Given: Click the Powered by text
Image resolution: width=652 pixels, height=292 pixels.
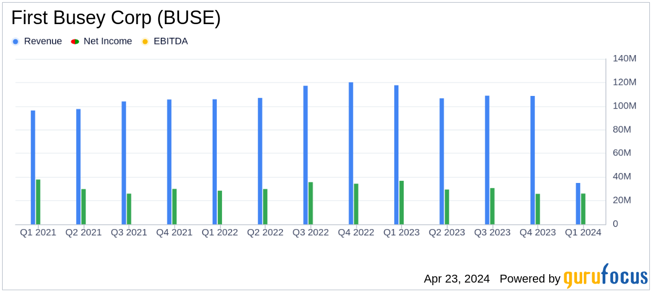Looking at the screenshot, I should tap(530, 278).
